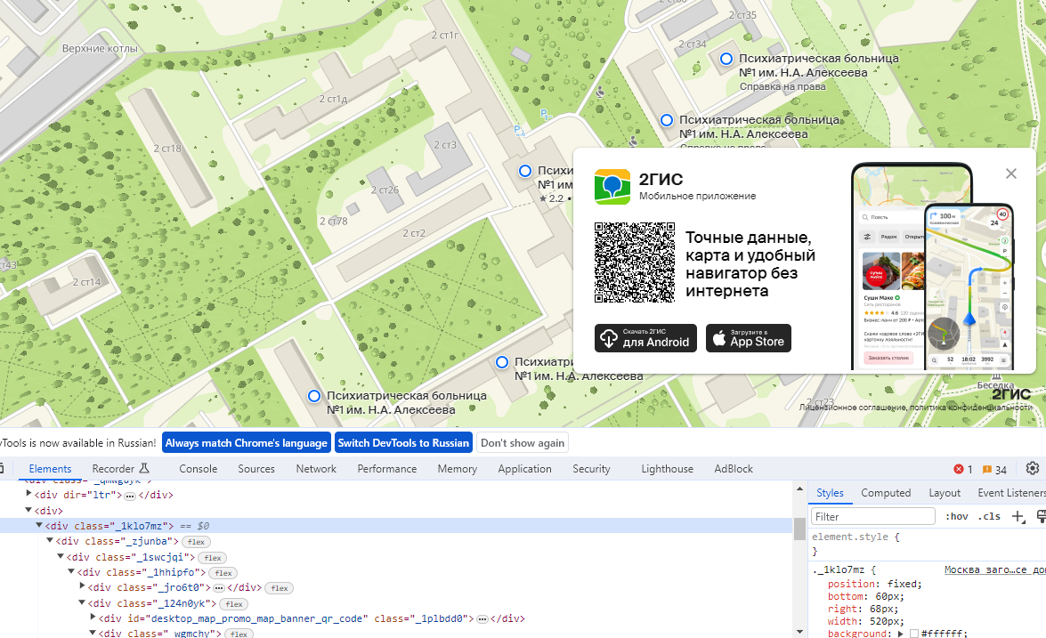This screenshot has height=638, width=1046.
Task: Click "Switch DevTools to Russian" button
Action: coord(403,442)
